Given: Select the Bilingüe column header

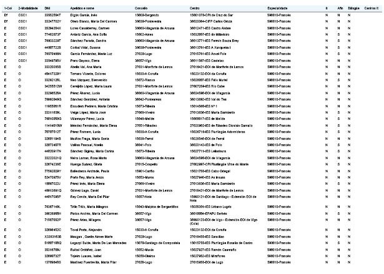Looking at the screenshot, I should (353, 8).
